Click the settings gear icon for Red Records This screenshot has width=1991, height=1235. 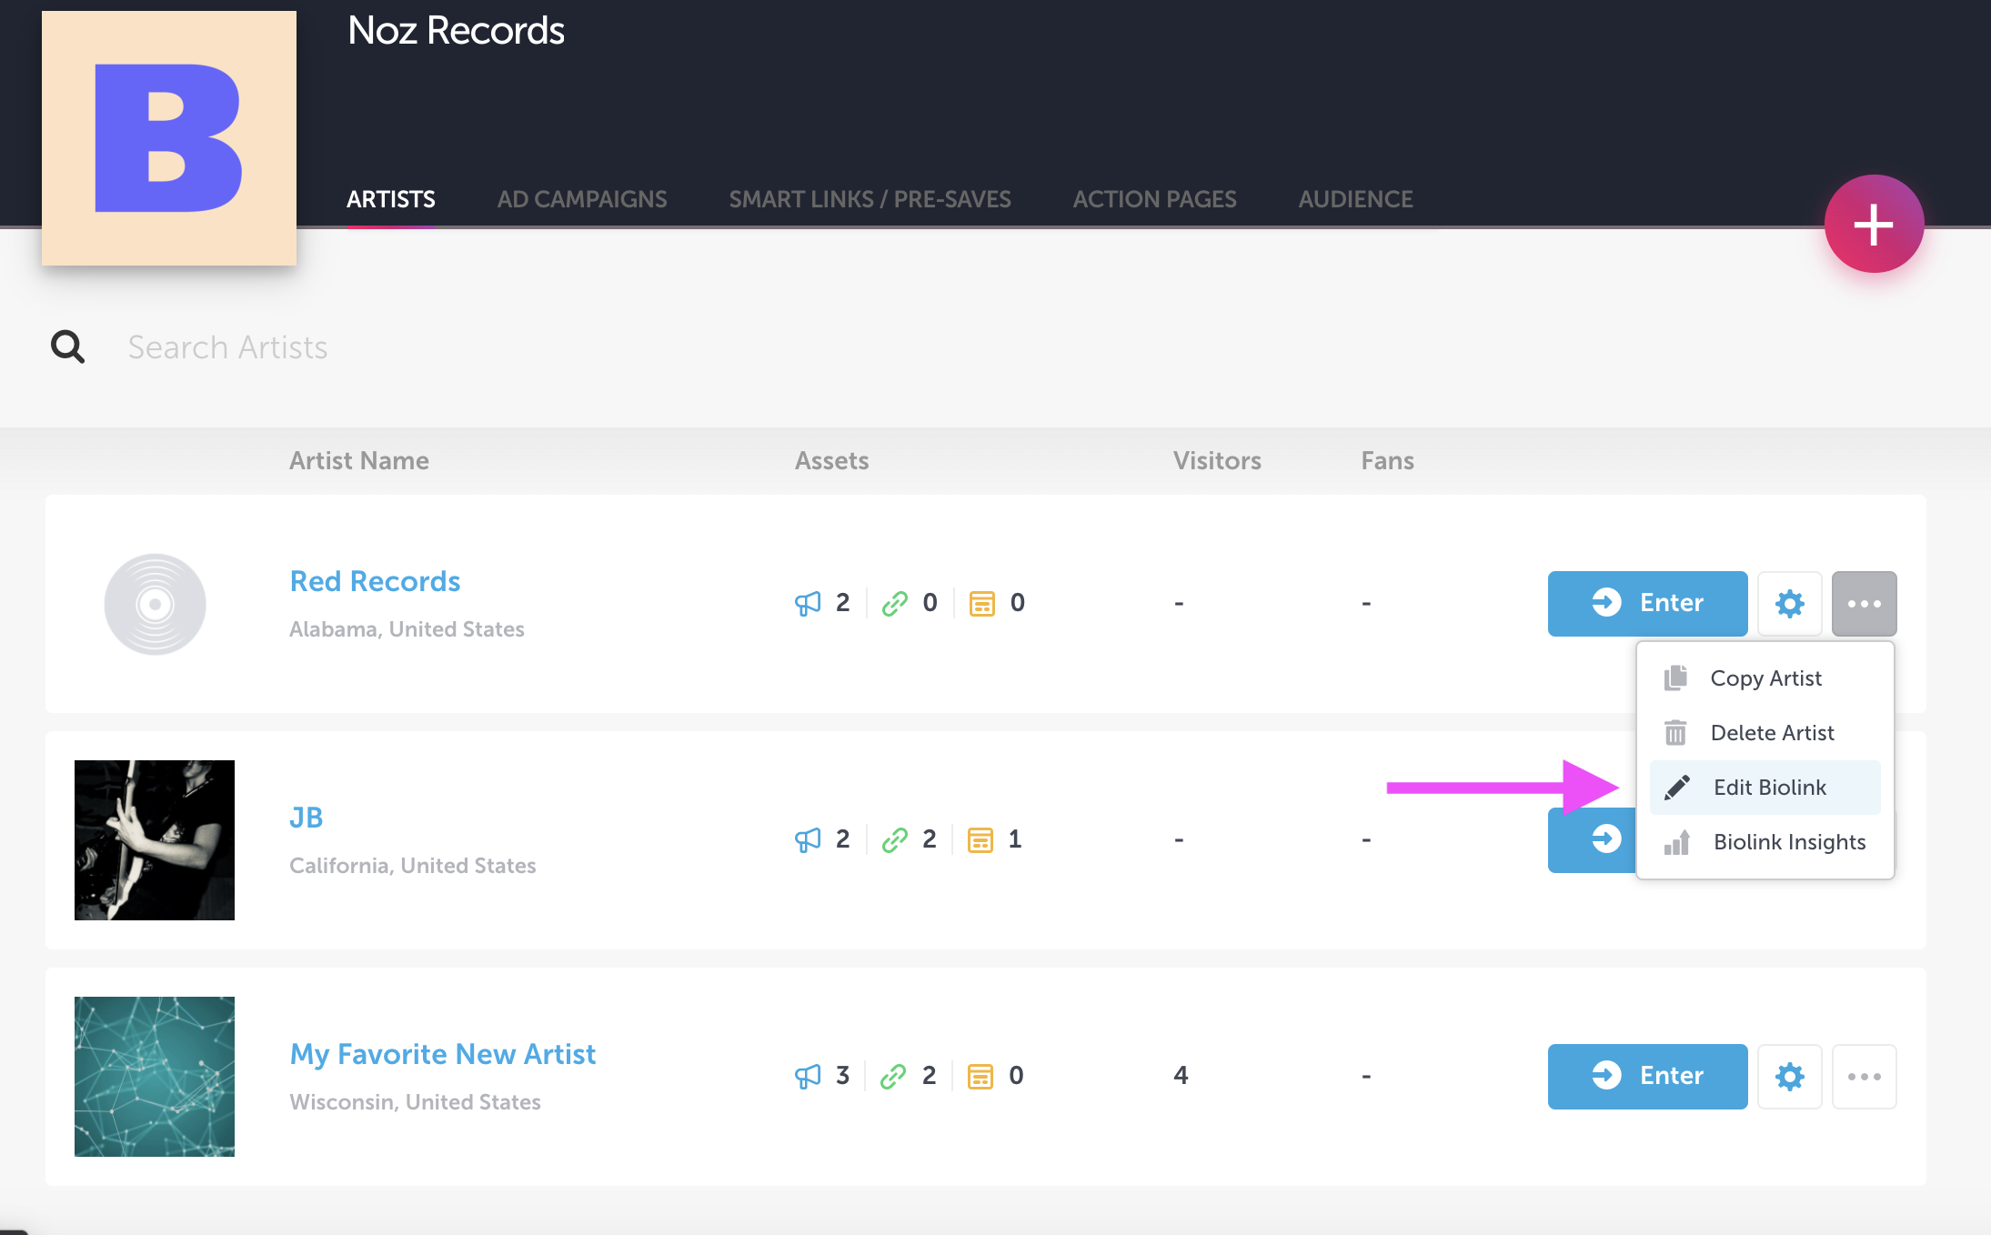1789,602
